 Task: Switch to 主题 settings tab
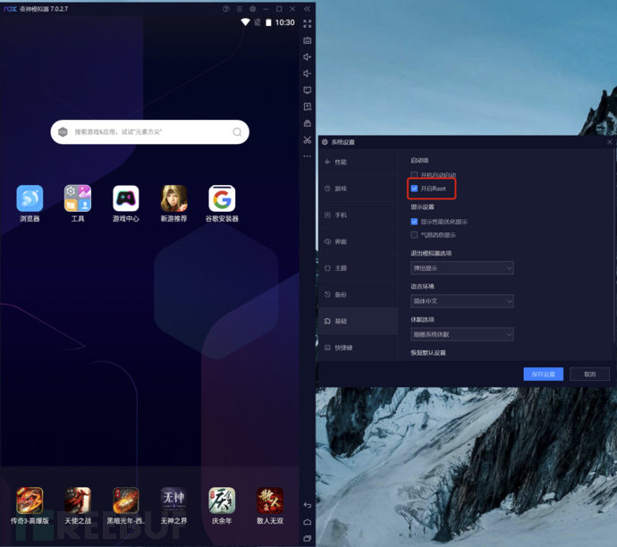(x=358, y=268)
